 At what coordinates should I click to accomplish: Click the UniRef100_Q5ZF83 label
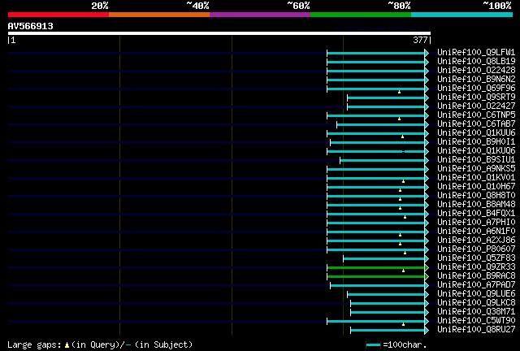coord(476,258)
